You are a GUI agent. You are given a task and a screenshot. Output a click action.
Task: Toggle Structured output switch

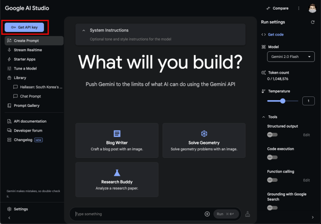click(x=272, y=135)
